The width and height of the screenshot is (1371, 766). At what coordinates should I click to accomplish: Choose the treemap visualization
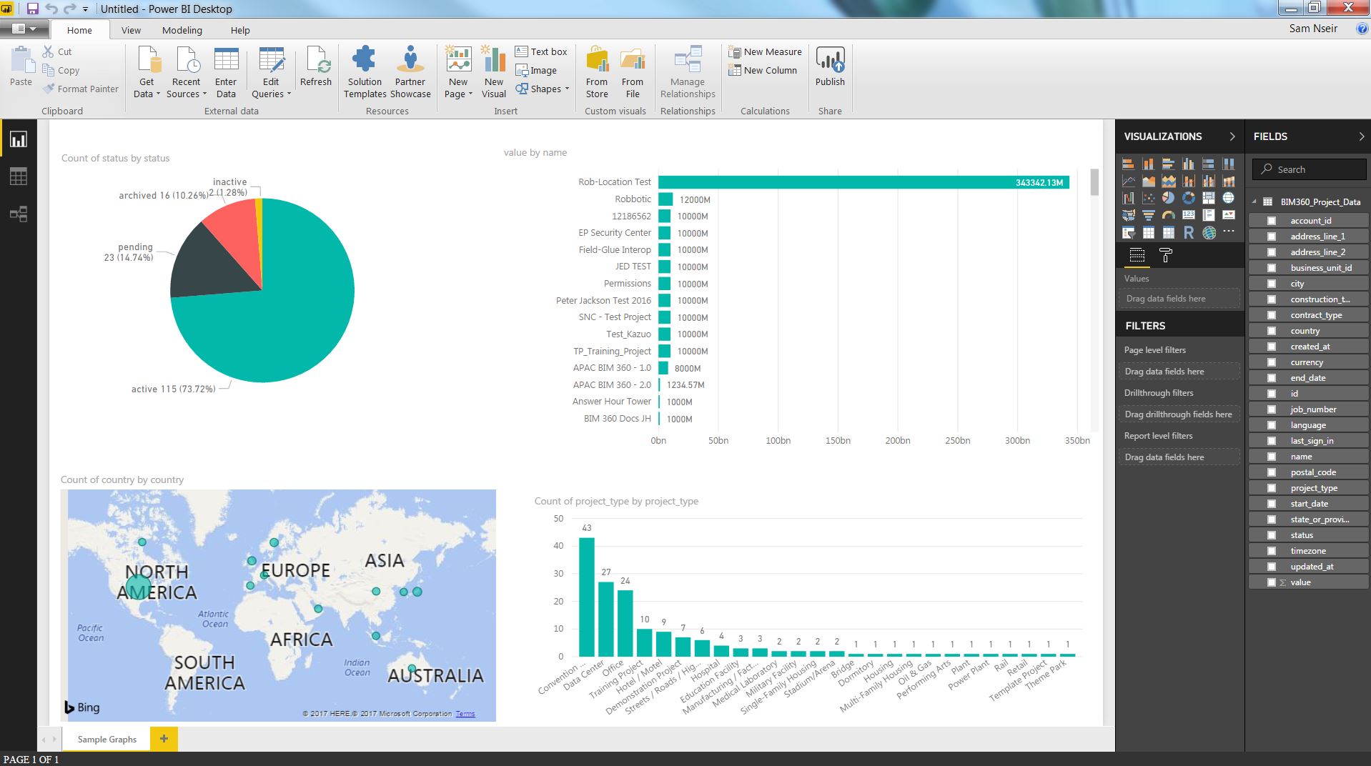click(x=1208, y=198)
